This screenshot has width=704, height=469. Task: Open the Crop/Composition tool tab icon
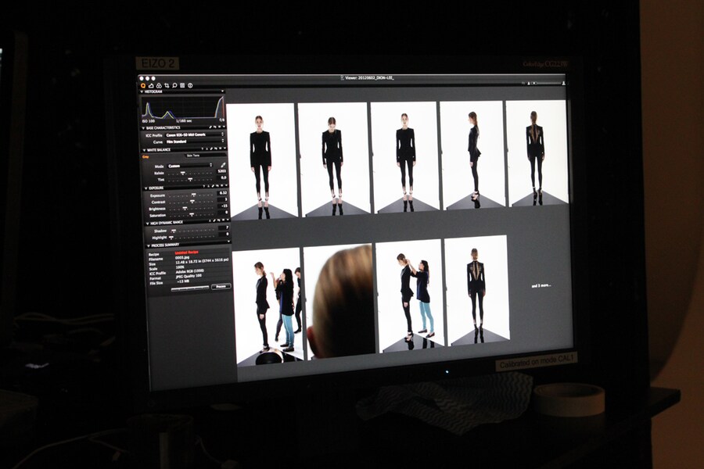click(x=167, y=86)
